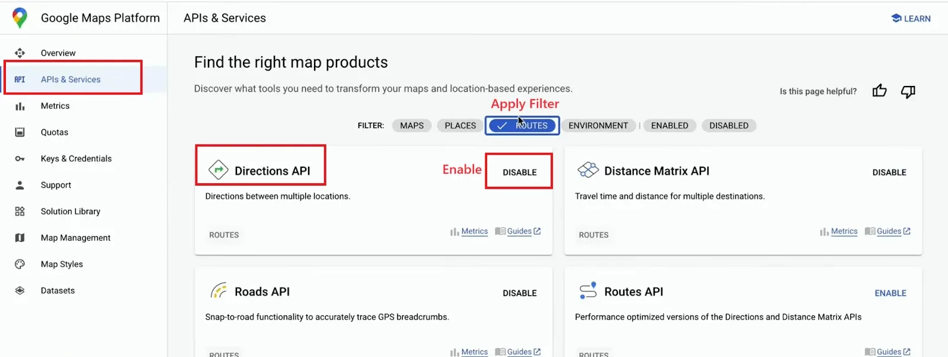Viewport: 948px width, 357px height.
Task: Click the external link icon on Distance Matrix Guides
Action: (907, 231)
